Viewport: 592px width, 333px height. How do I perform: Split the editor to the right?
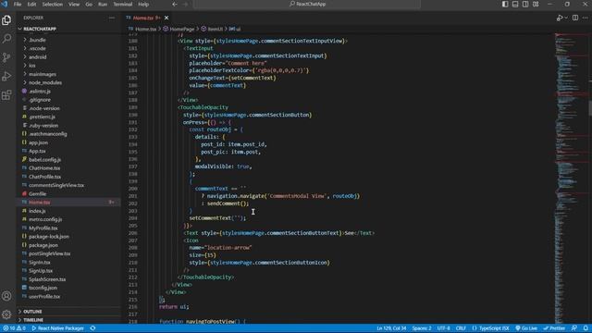(575, 18)
